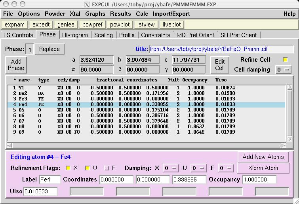Switch to the SH Pref Orient tab
299x204 pixels.
238,35
